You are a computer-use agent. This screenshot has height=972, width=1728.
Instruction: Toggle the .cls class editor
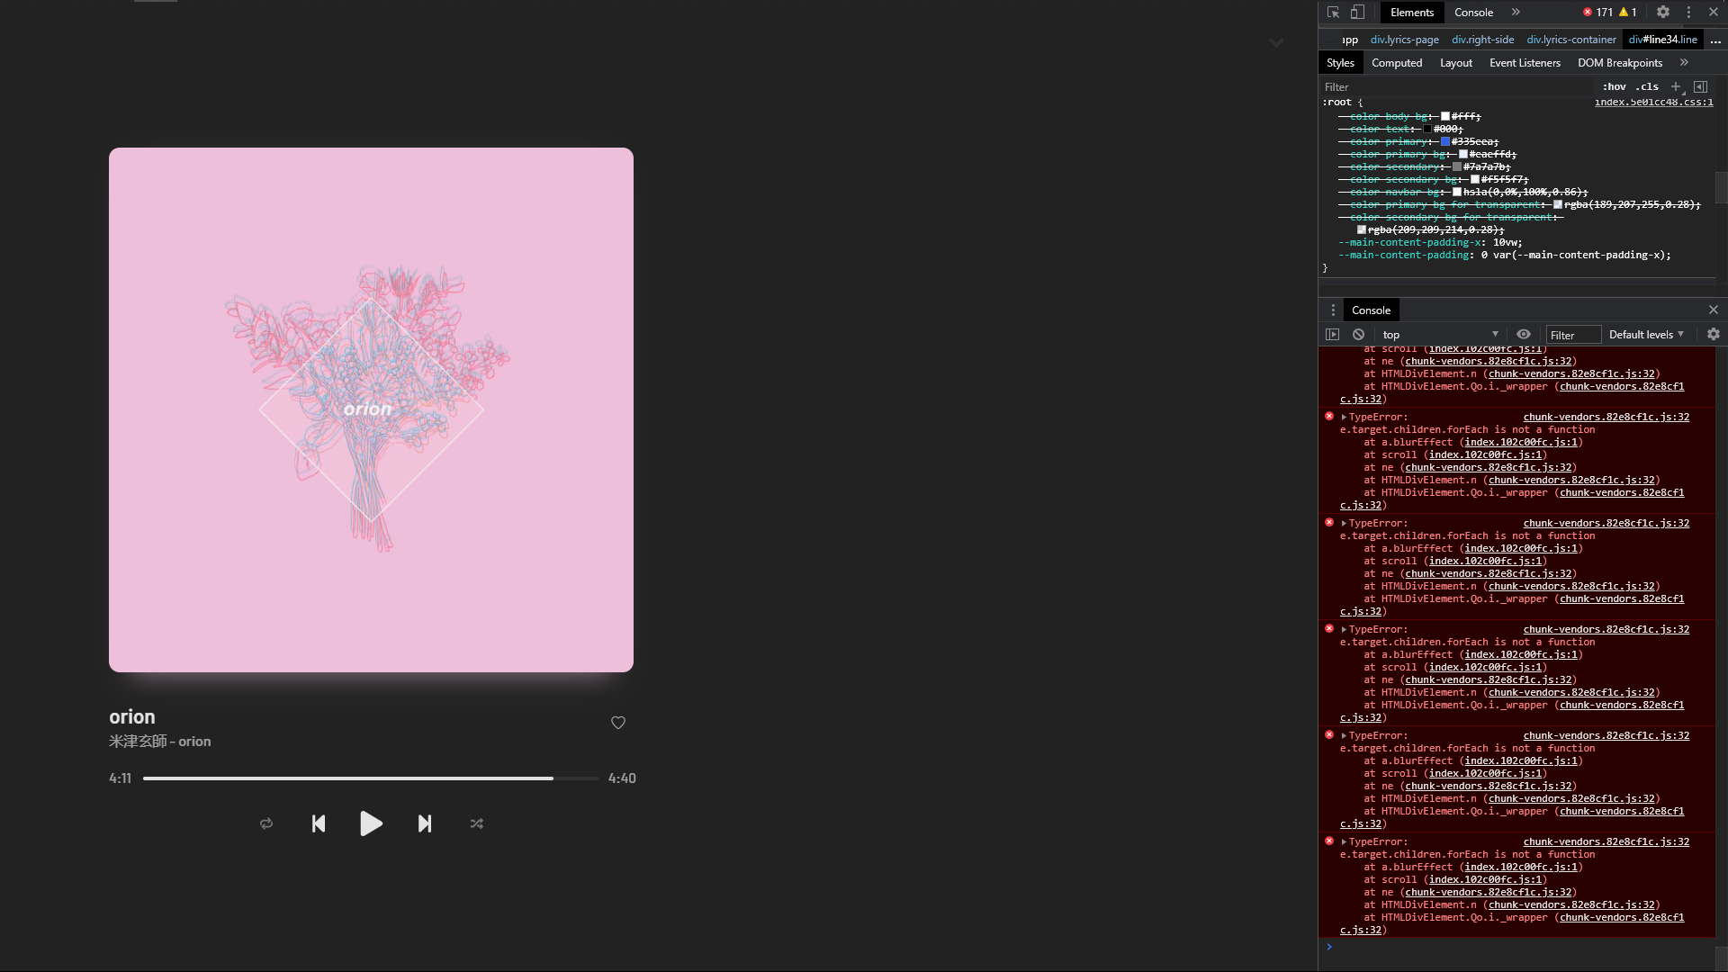coord(1647,87)
